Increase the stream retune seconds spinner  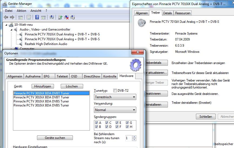coord(134,137)
